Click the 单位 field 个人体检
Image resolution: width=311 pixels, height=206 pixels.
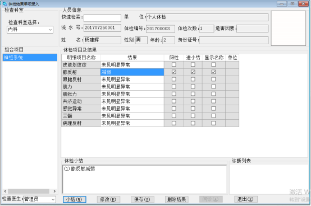click(x=207, y=17)
